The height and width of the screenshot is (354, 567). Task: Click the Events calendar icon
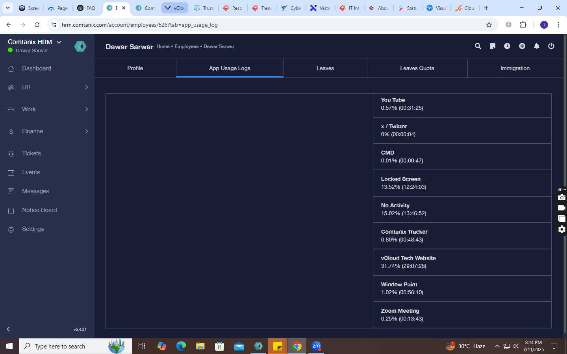(x=11, y=173)
